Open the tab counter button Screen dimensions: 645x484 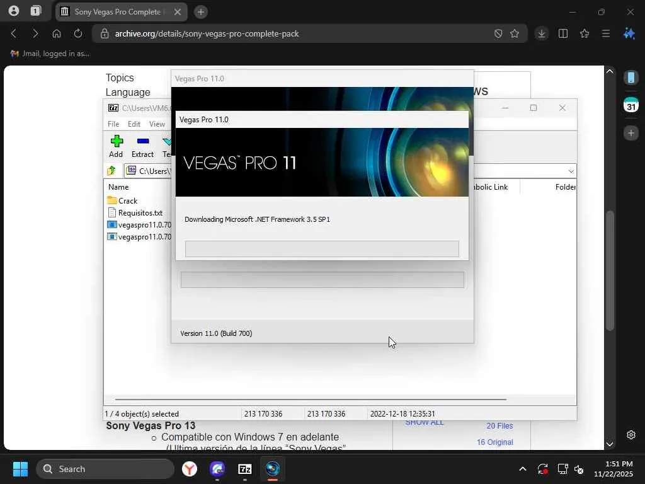(36, 11)
